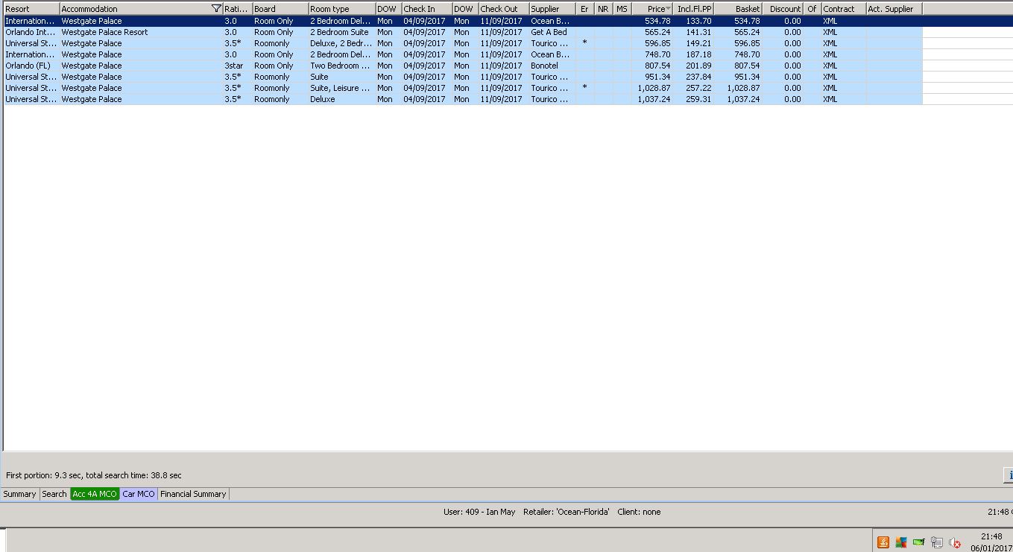Open the Java icon in the system tray
The height and width of the screenshot is (552, 1013).
coord(883,542)
